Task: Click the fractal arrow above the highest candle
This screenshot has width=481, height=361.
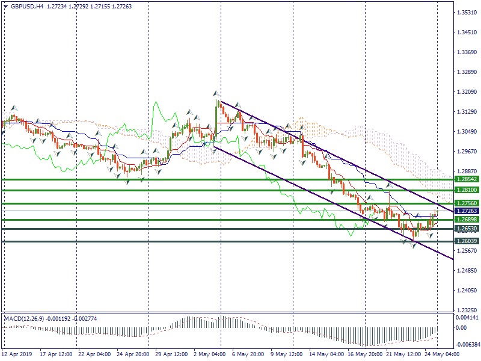Action: coord(215,94)
